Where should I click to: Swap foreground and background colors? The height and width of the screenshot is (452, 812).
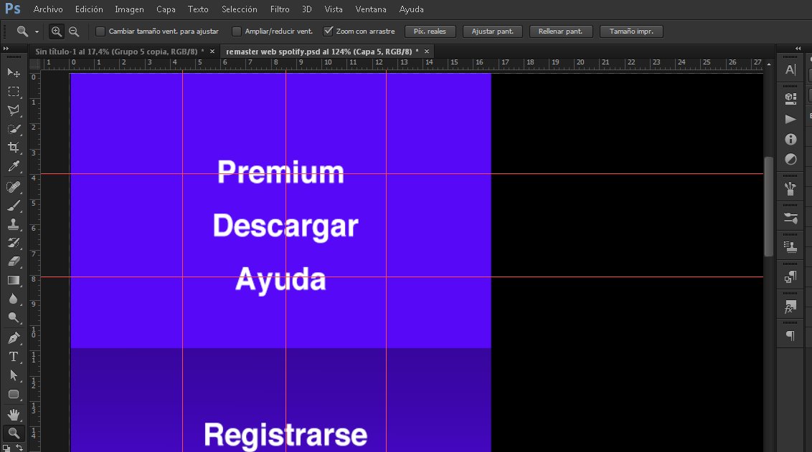(19, 448)
